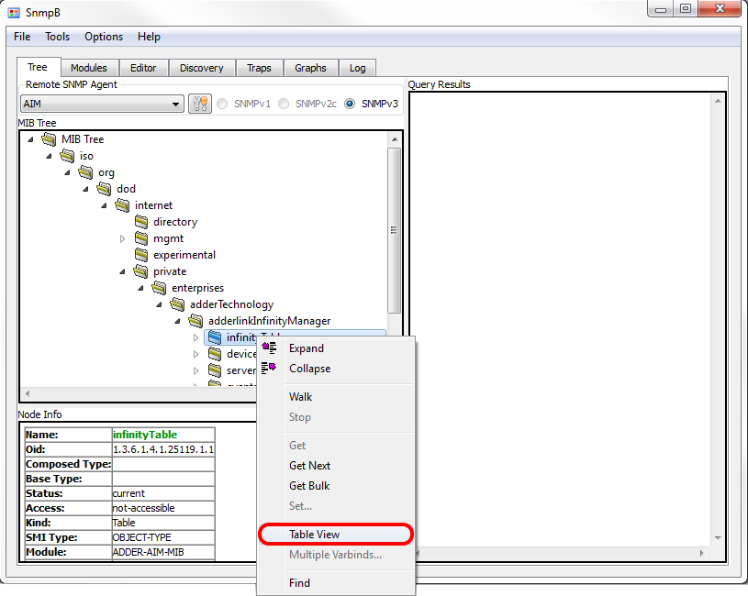Switch to the Modules tab
This screenshot has height=596, width=748.
(x=89, y=68)
